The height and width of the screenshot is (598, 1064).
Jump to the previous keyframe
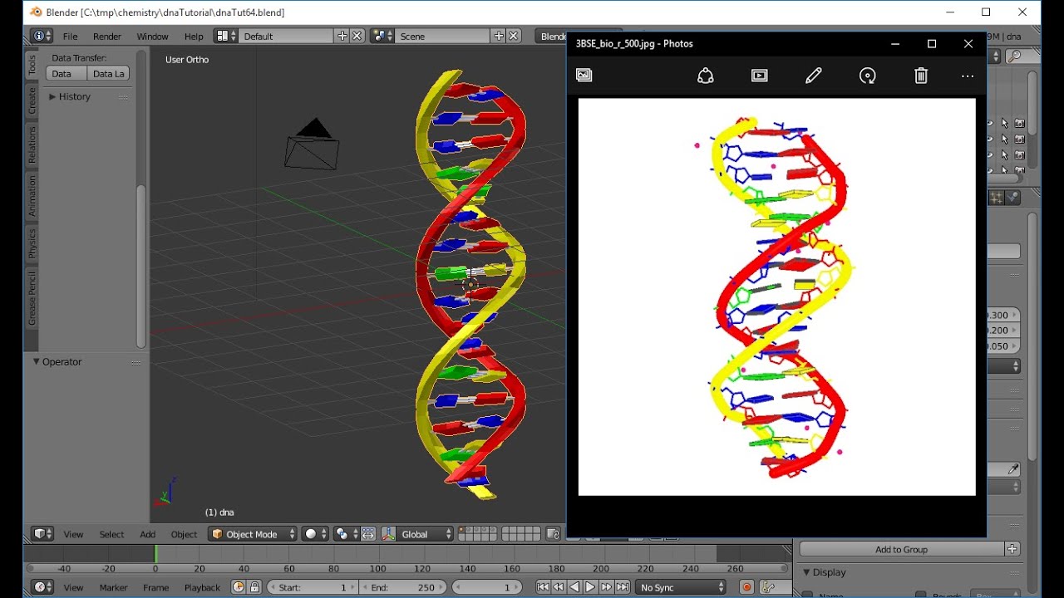click(x=559, y=587)
